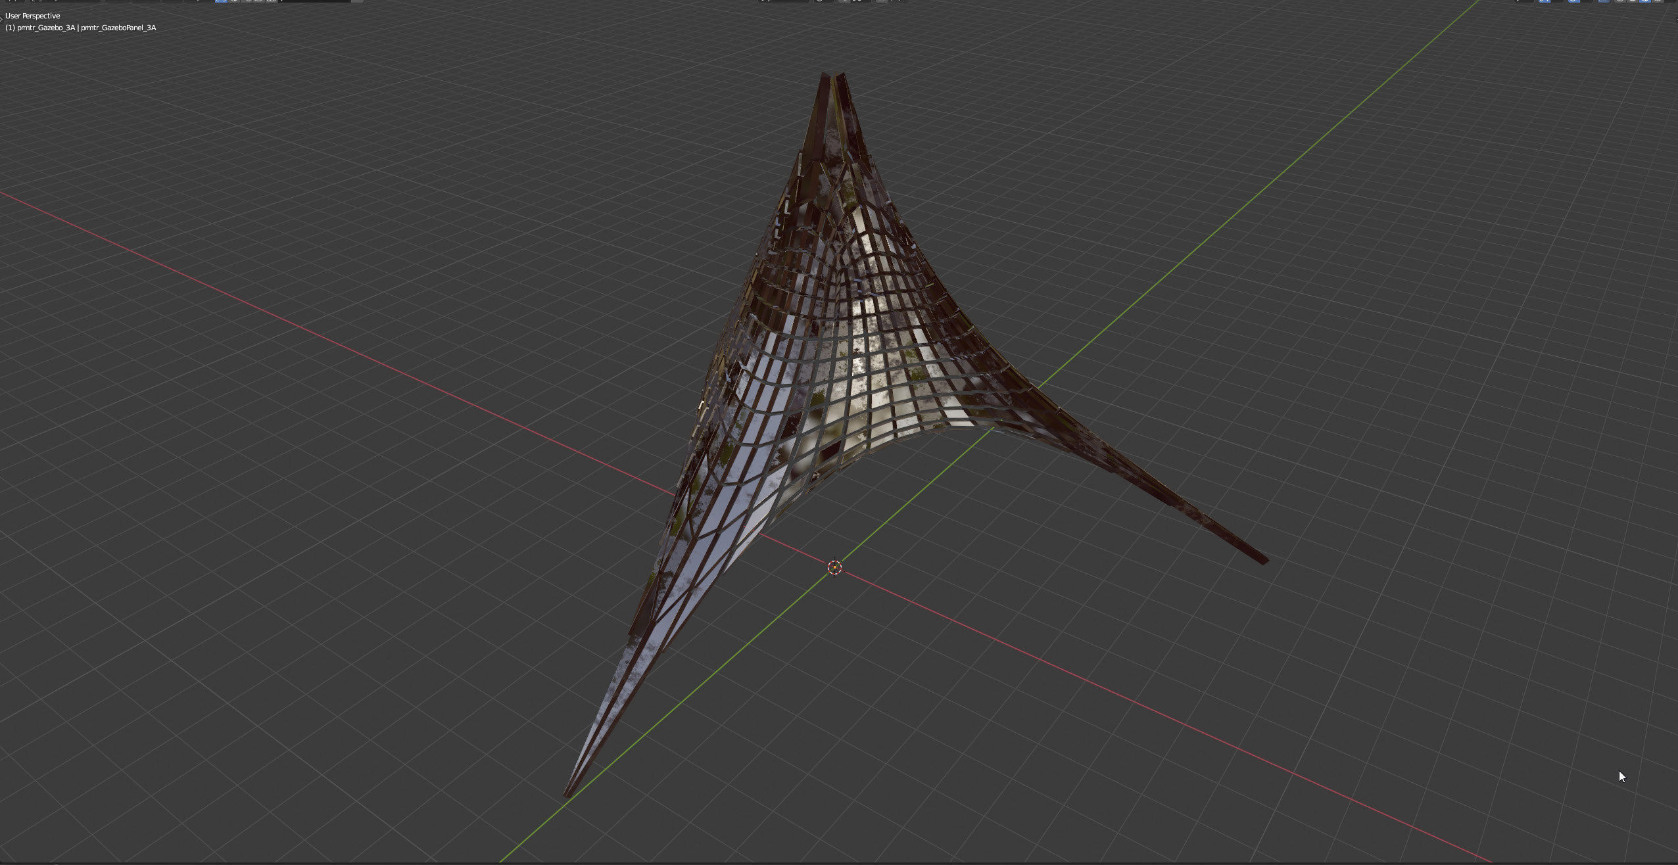The width and height of the screenshot is (1678, 865).
Task: Click 'prmtr_Gazebo_3A | prmtr_GazeboPanel_3A' object text
Action: point(87,28)
